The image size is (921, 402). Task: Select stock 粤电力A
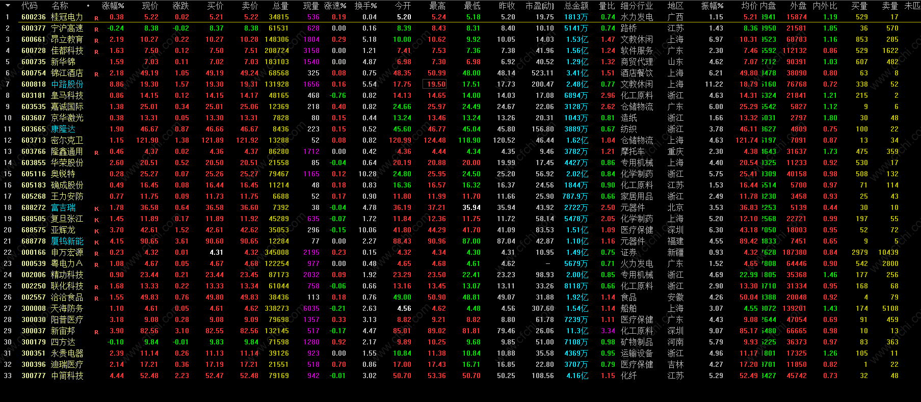(67, 263)
